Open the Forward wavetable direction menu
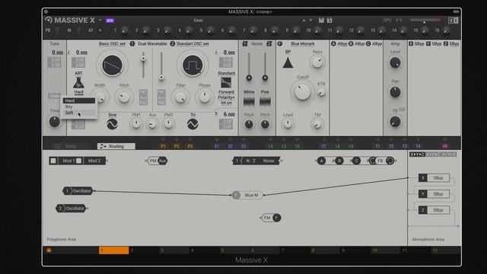Image resolution: width=487 pixels, height=274 pixels. [226, 92]
